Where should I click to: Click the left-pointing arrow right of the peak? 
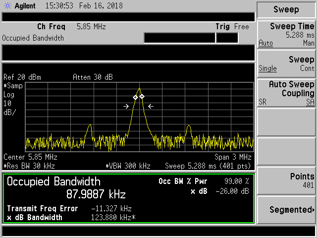click(151, 106)
